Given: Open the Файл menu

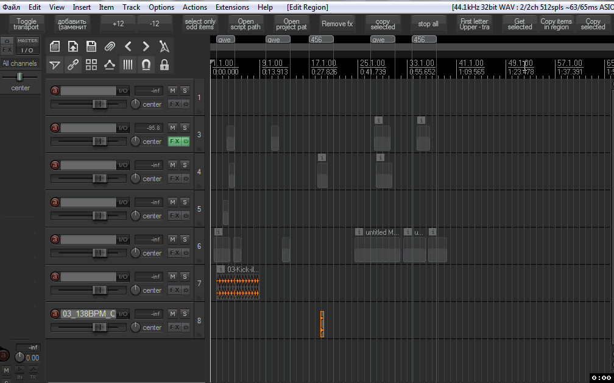Looking at the screenshot, I should tap(12, 7).
